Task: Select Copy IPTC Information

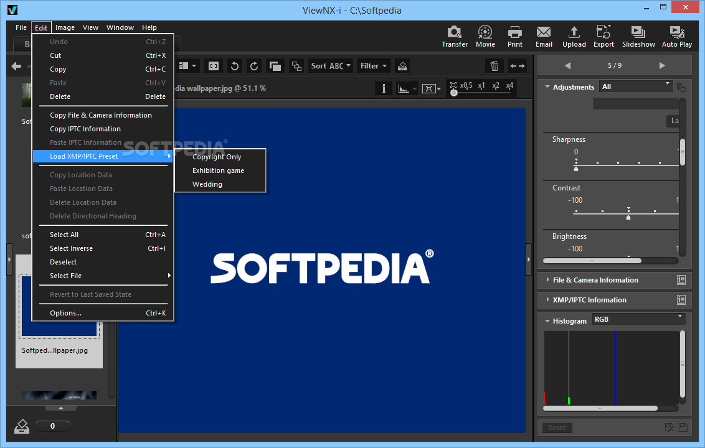Action: pos(103,129)
